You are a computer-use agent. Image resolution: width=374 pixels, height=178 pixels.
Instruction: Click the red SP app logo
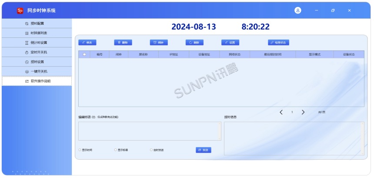[x=20, y=10]
